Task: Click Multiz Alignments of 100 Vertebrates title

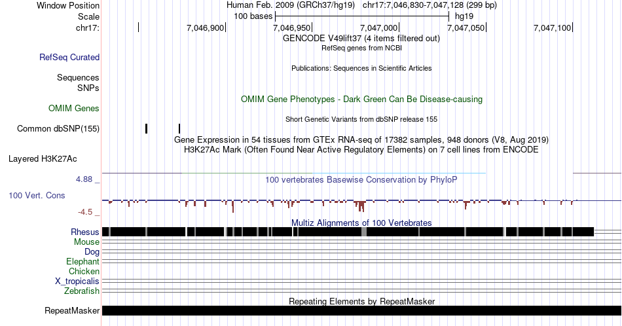Action: [x=361, y=223]
